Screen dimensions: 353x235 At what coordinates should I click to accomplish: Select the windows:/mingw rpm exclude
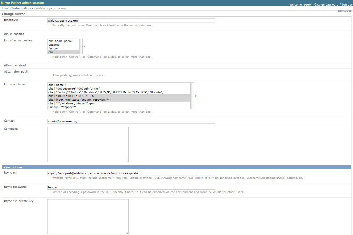(x=119, y=103)
